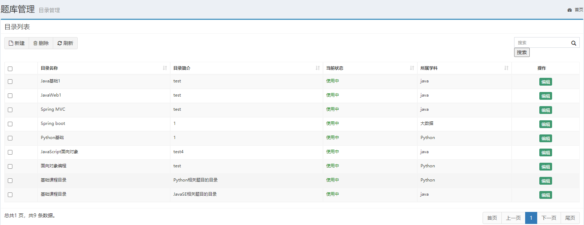
Task: Check the JavaSE相关题目的目录 row checkbox
Action: [10, 195]
